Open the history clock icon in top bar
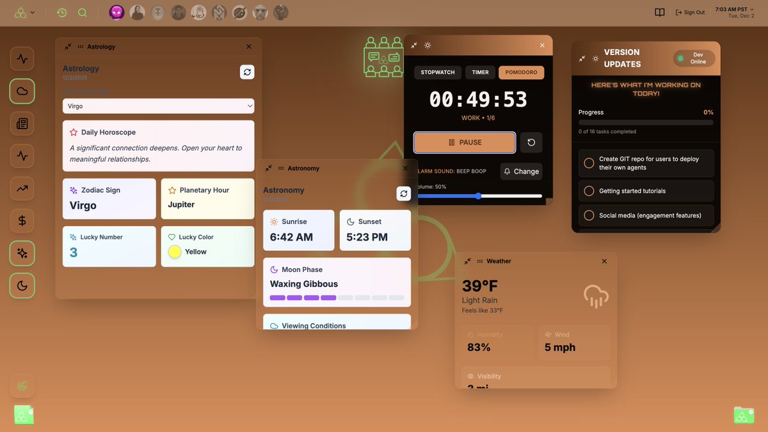 (61, 12)
